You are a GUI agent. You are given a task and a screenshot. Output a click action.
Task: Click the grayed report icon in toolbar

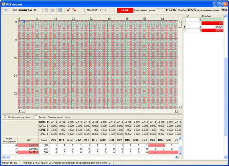(46, 10)
